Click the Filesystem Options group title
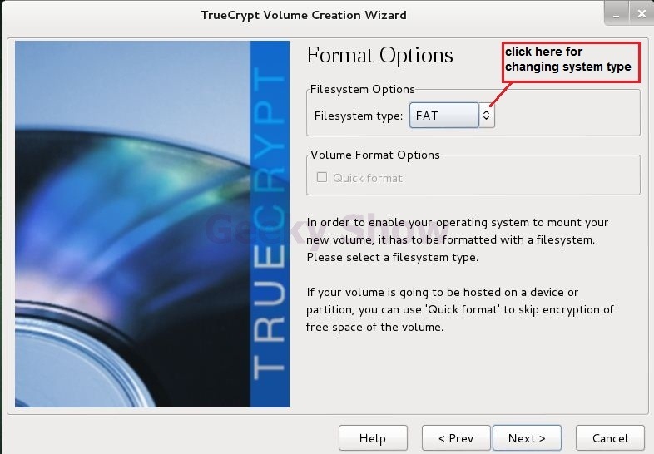 coord(362,89)
